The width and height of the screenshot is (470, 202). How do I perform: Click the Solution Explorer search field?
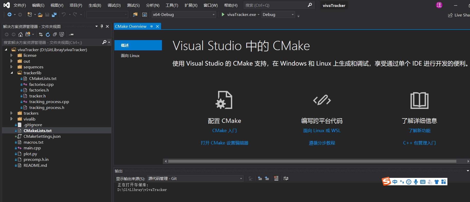click(52, 42)
